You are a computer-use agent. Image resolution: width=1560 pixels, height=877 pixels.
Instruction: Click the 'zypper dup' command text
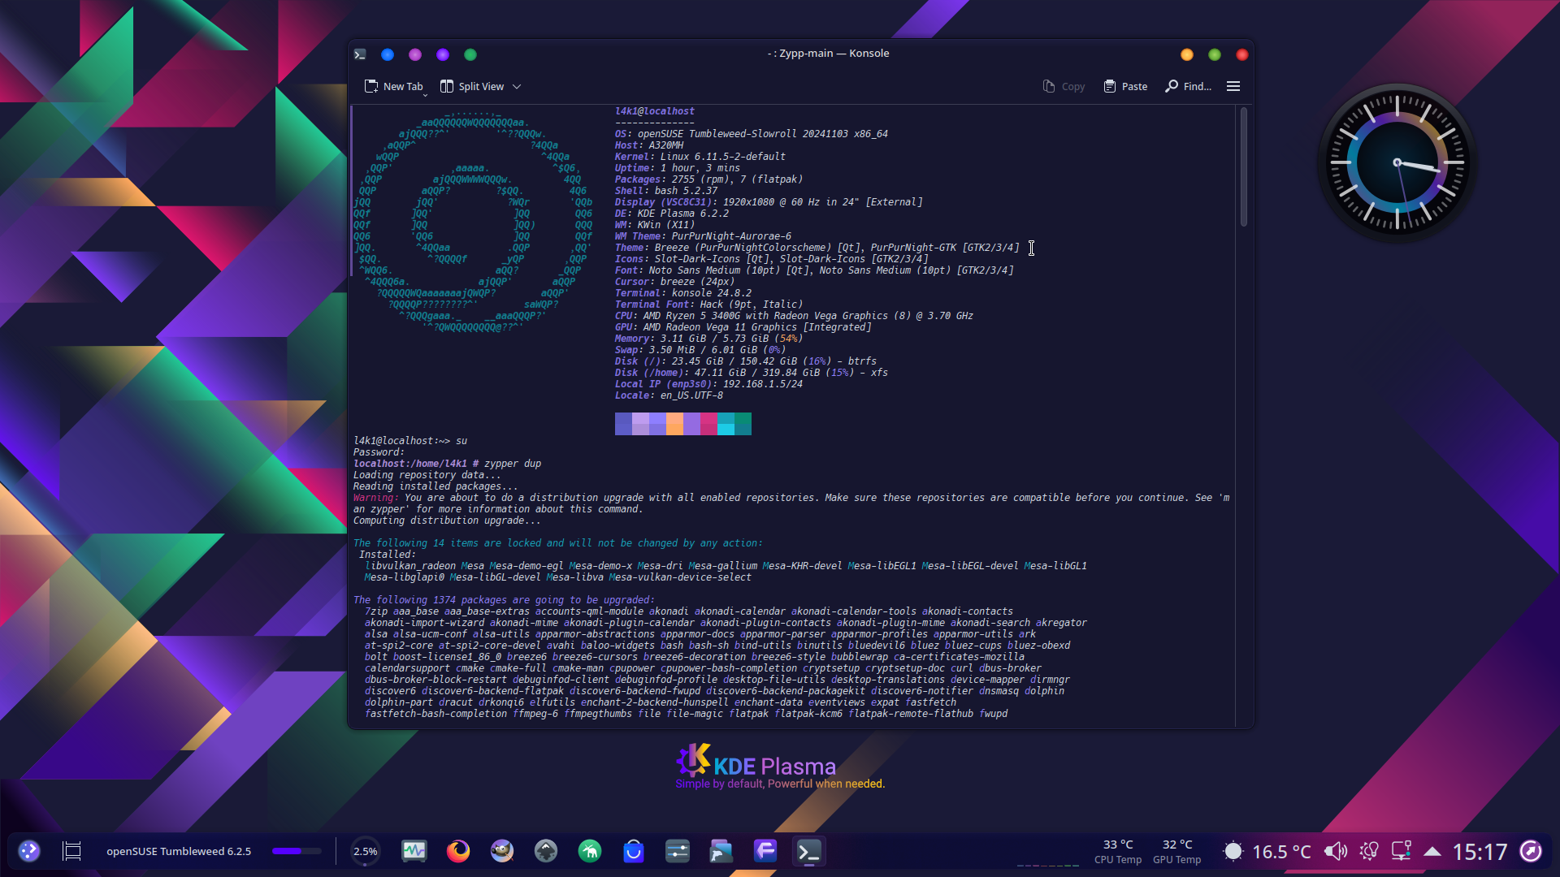[512, 464]
